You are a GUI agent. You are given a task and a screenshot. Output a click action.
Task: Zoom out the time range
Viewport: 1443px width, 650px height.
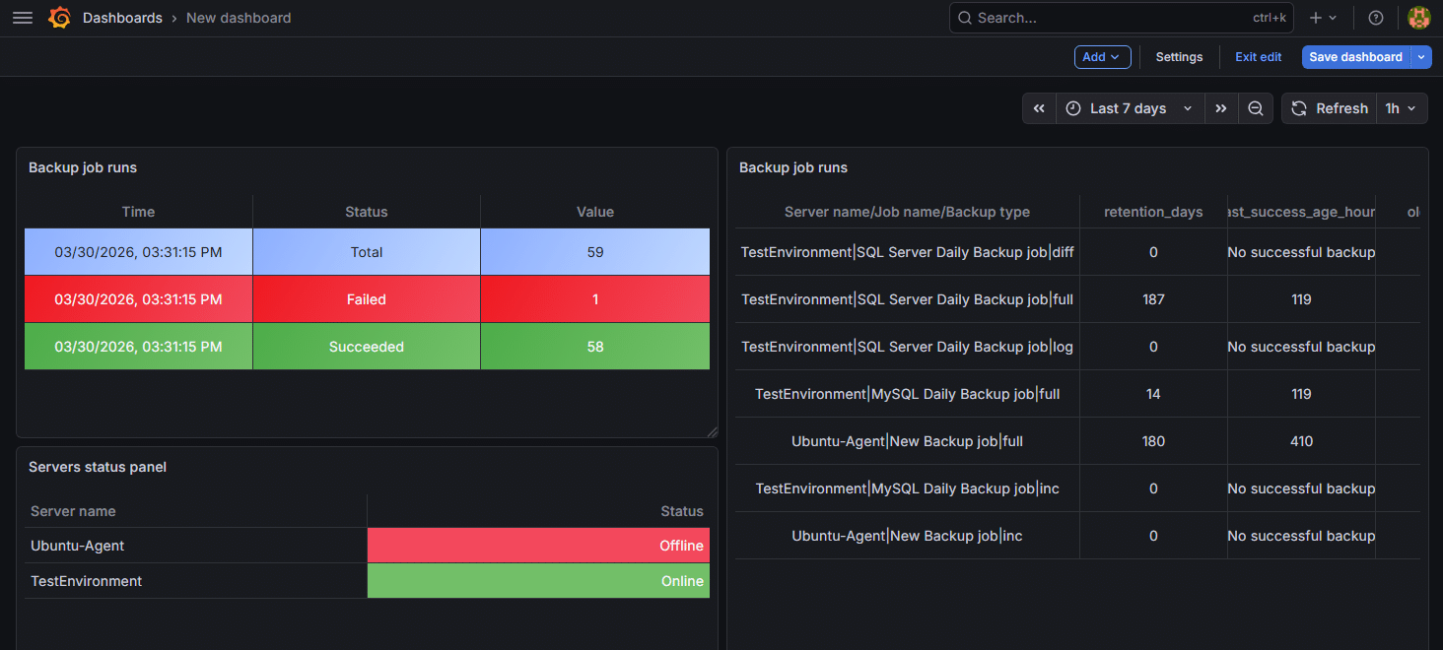point(1255,108)
